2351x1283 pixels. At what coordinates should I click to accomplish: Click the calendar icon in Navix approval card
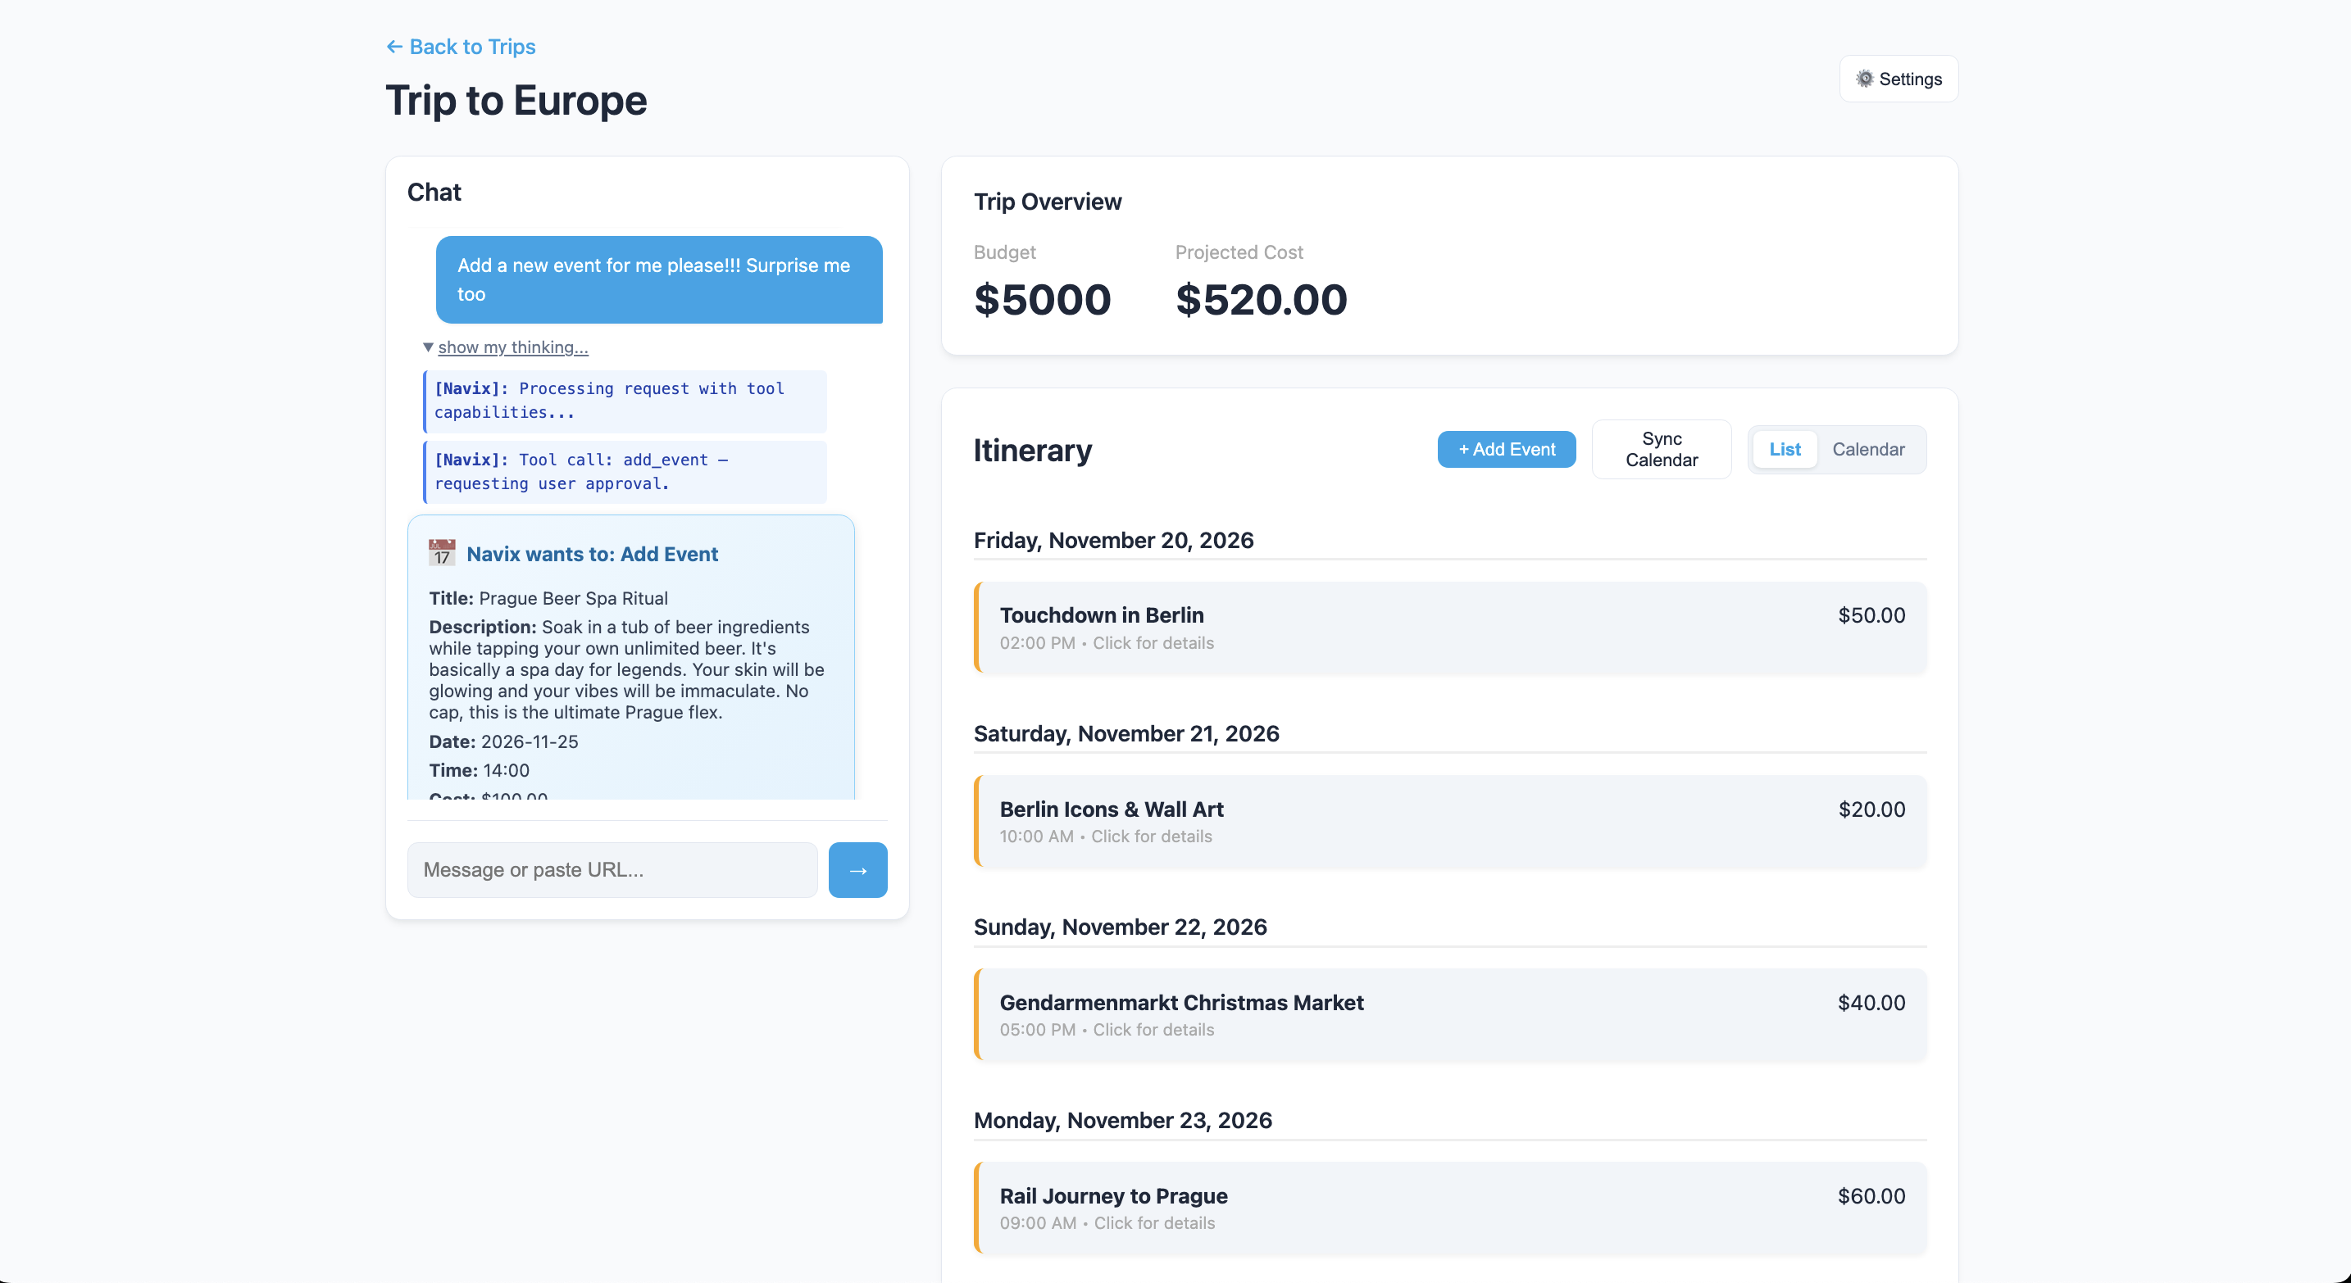(x=442, y=552)
